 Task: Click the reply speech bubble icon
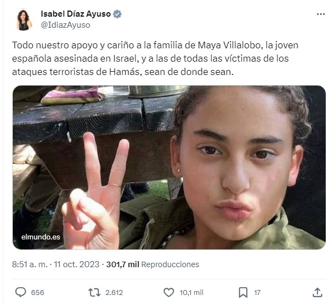[x=21, y=292]
